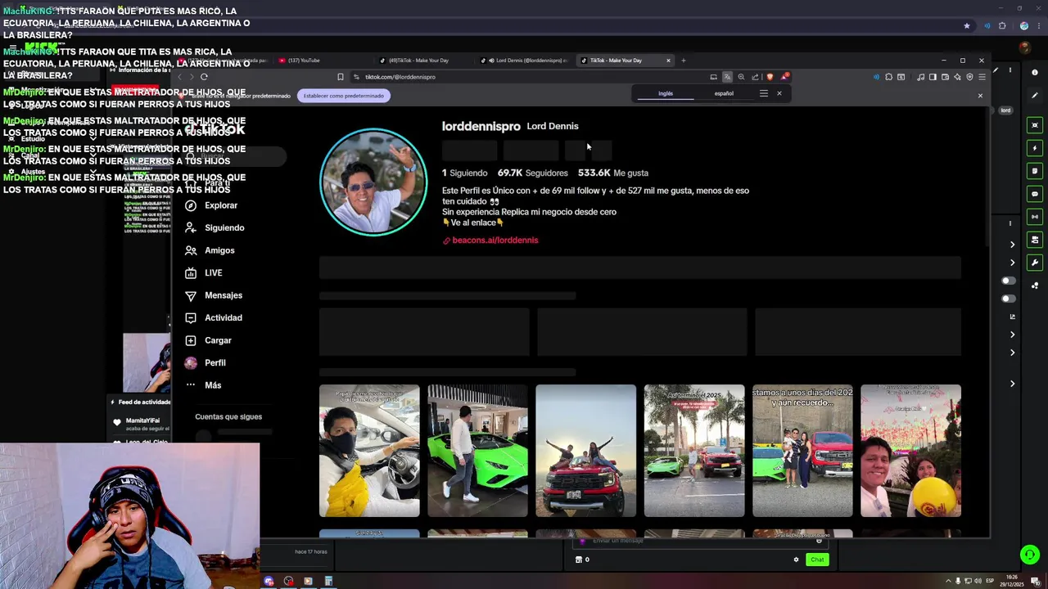The height and width of the screenshot is (589, 1048).
Task: Bookmark this page in the address bar
Action: pyautogui.click(x=341, y=77)
